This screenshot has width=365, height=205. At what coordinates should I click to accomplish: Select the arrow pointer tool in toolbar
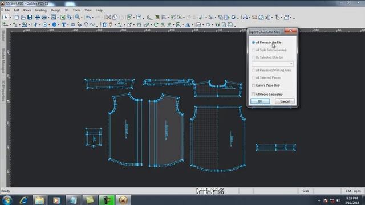6,17
